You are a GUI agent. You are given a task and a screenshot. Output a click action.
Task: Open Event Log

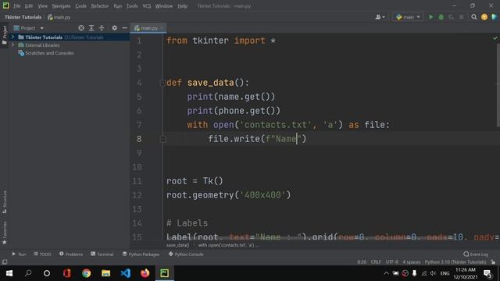pos(476,254)
